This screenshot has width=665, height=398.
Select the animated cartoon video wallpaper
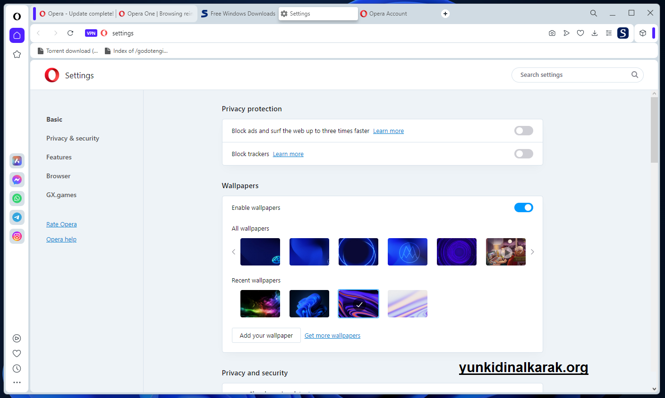pos(506,252)
